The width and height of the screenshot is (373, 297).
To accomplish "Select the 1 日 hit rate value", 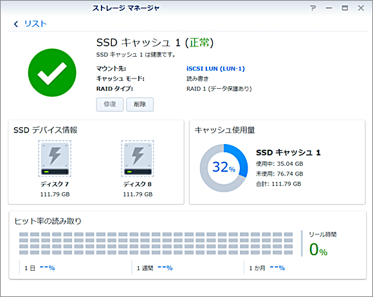I will pyautogui.click(x=48, y=268).
